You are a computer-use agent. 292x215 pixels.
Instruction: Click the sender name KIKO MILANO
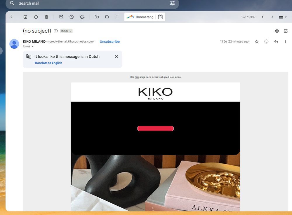point(34,41)
